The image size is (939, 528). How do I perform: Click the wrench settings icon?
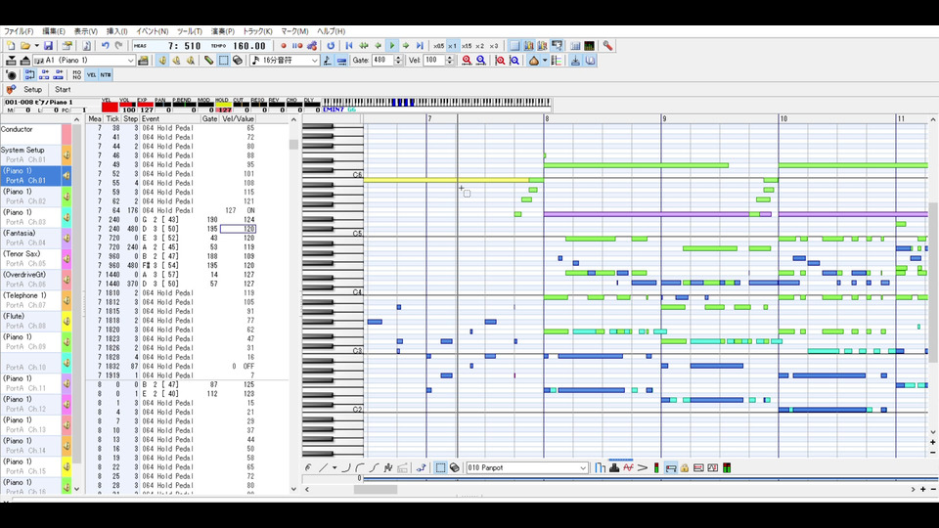(607, 46)
